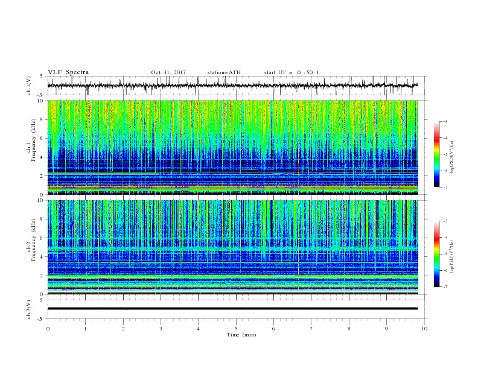
Task: Click inside the ch.1 spectrogram panel
Action: (233, 147)
